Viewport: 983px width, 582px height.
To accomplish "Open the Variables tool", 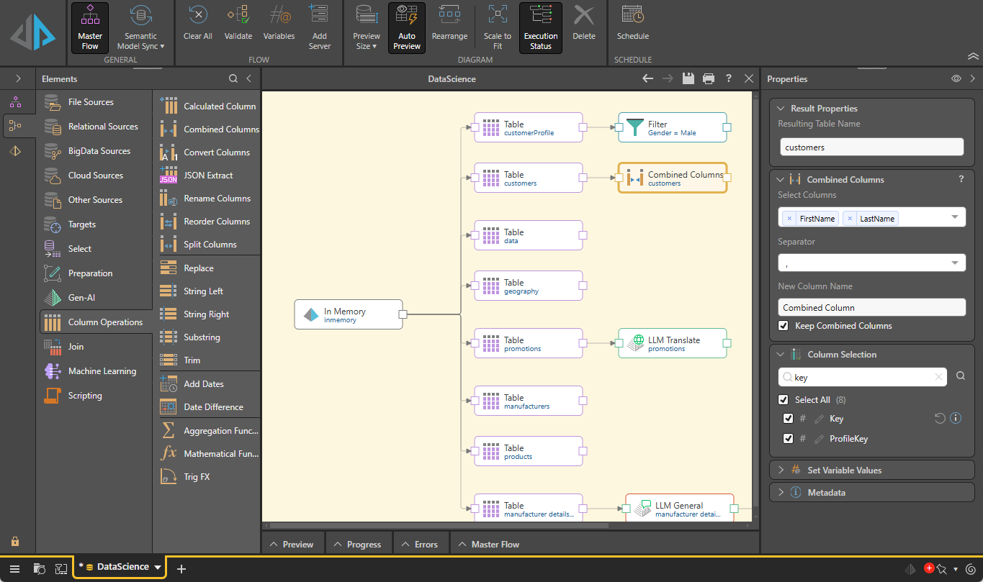I will pos(279,23).
